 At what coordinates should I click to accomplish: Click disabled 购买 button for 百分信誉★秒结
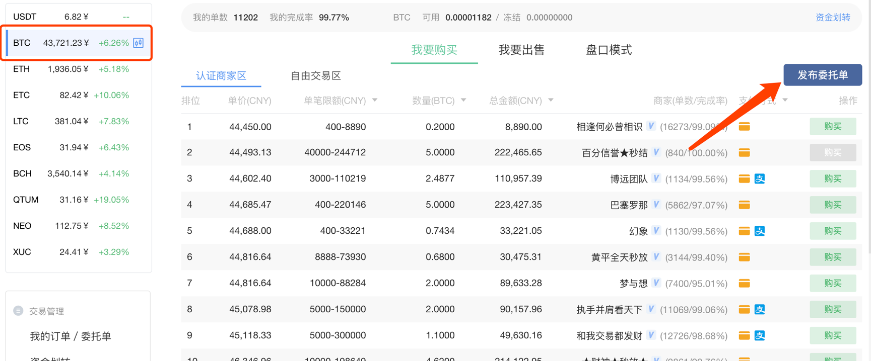pyautogui.click(x=833, y=152)
